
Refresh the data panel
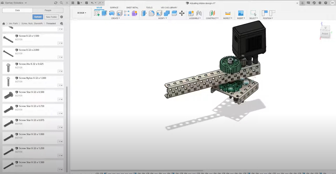point(56,3)
